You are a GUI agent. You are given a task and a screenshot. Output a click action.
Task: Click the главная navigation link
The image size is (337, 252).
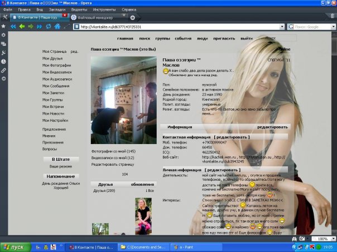[125, 38]
